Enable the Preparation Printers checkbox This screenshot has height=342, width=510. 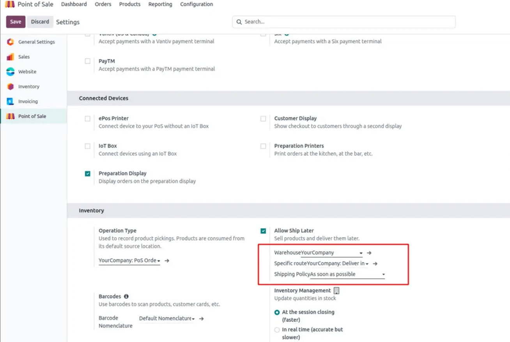pos(263,146)
